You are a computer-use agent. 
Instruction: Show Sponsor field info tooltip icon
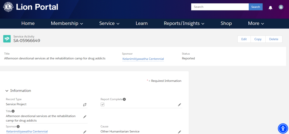[18, 126]
